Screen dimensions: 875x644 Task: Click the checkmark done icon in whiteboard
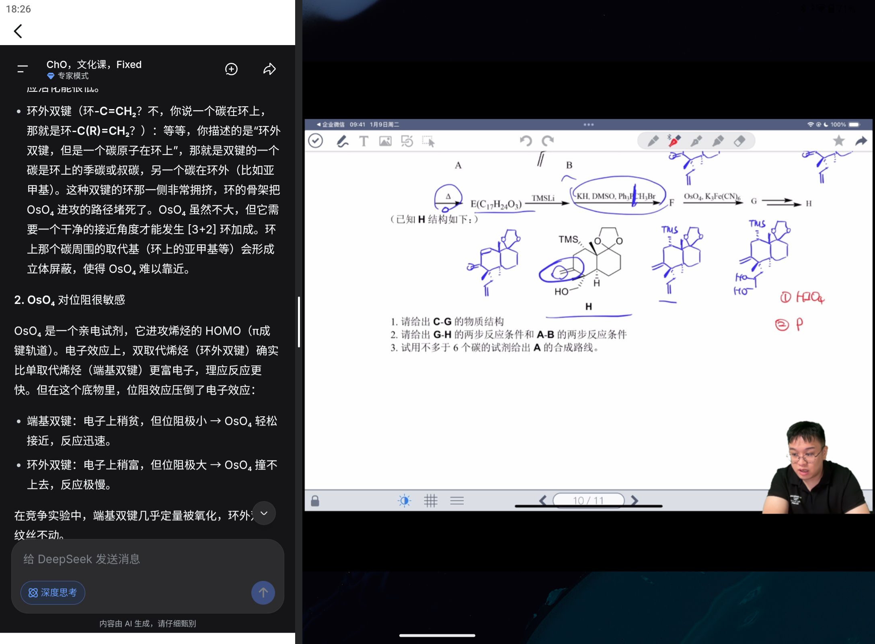pos(315,141)
